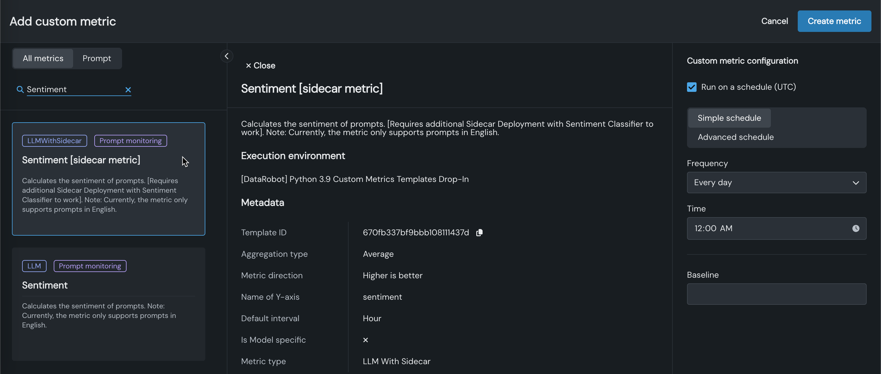881x374 pixels.
Task: Toggle Run on a schedule checkbox
Action: 691,87
